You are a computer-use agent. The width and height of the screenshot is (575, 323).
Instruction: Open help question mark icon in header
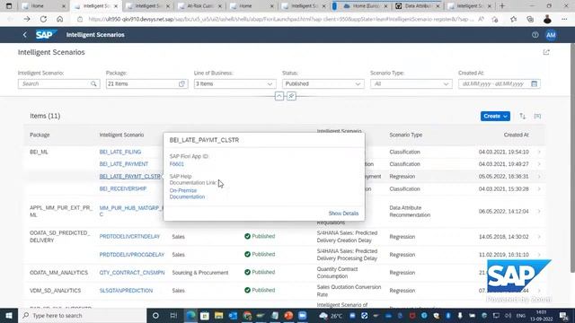pos(535,35)
